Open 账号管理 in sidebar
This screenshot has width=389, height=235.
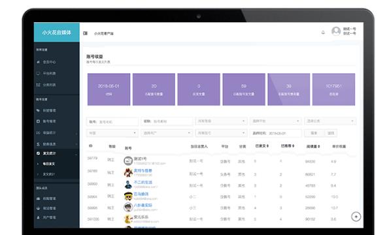click(x=50, y=121)
